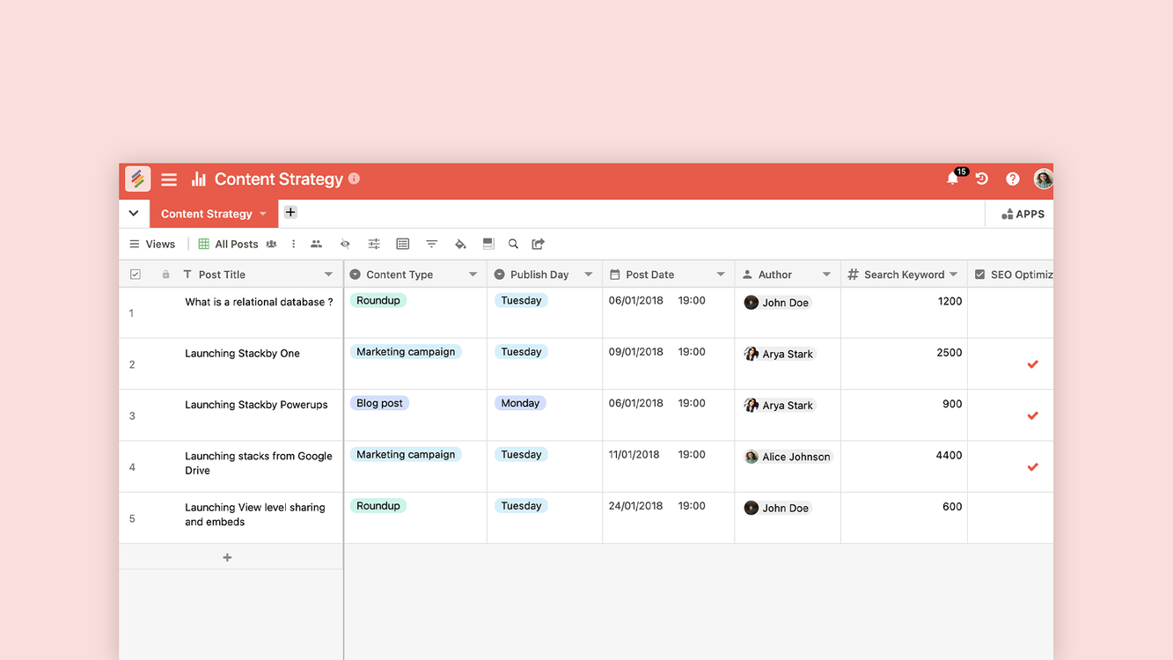Open the Post Date column dropdown arrow
This screenshot has height=660, width=1173.
coord(721,275)
